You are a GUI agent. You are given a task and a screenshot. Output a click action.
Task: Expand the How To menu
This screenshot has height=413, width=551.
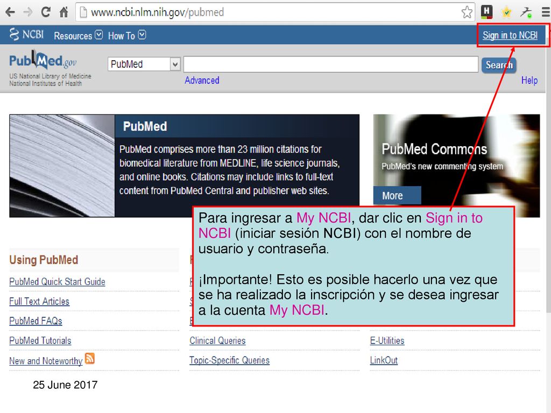coord(127,35)
